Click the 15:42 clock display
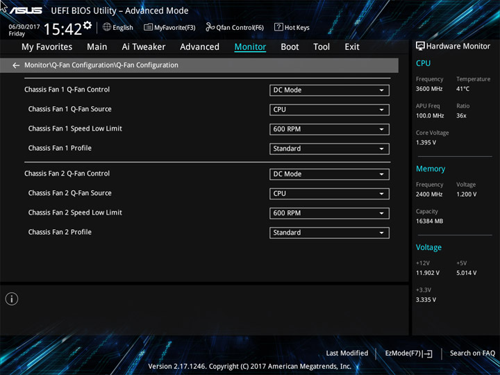Image resolution: width=500 pixels, height=375 pixels. click(62, 29)
